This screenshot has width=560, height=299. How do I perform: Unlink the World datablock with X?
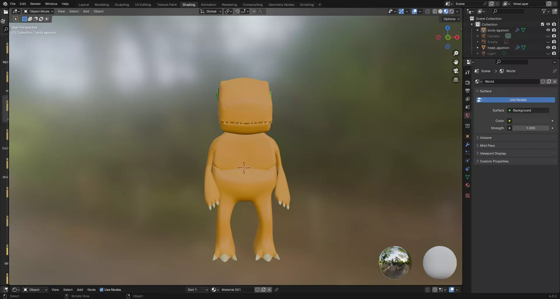(x=555, y=82)
